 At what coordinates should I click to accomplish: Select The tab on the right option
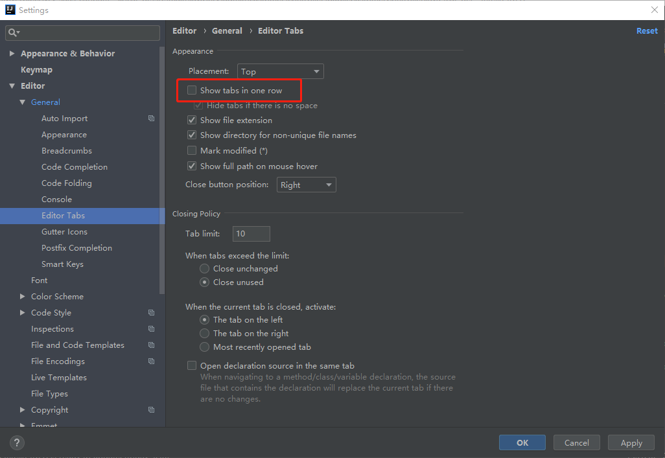[x=204, y=334]
